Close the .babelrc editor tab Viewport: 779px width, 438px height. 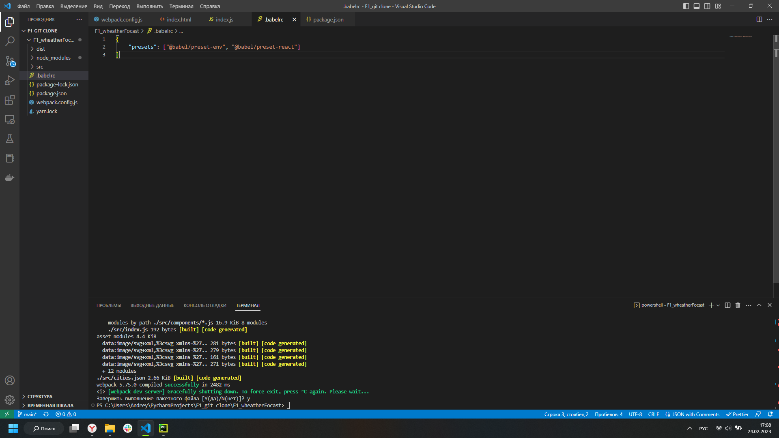pyautogui.click(x=294, y=19)
